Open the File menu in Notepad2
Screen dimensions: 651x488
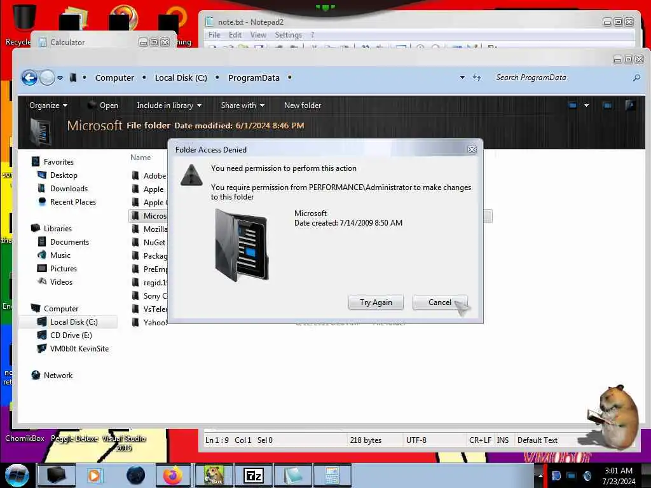(x=214, y=35)
